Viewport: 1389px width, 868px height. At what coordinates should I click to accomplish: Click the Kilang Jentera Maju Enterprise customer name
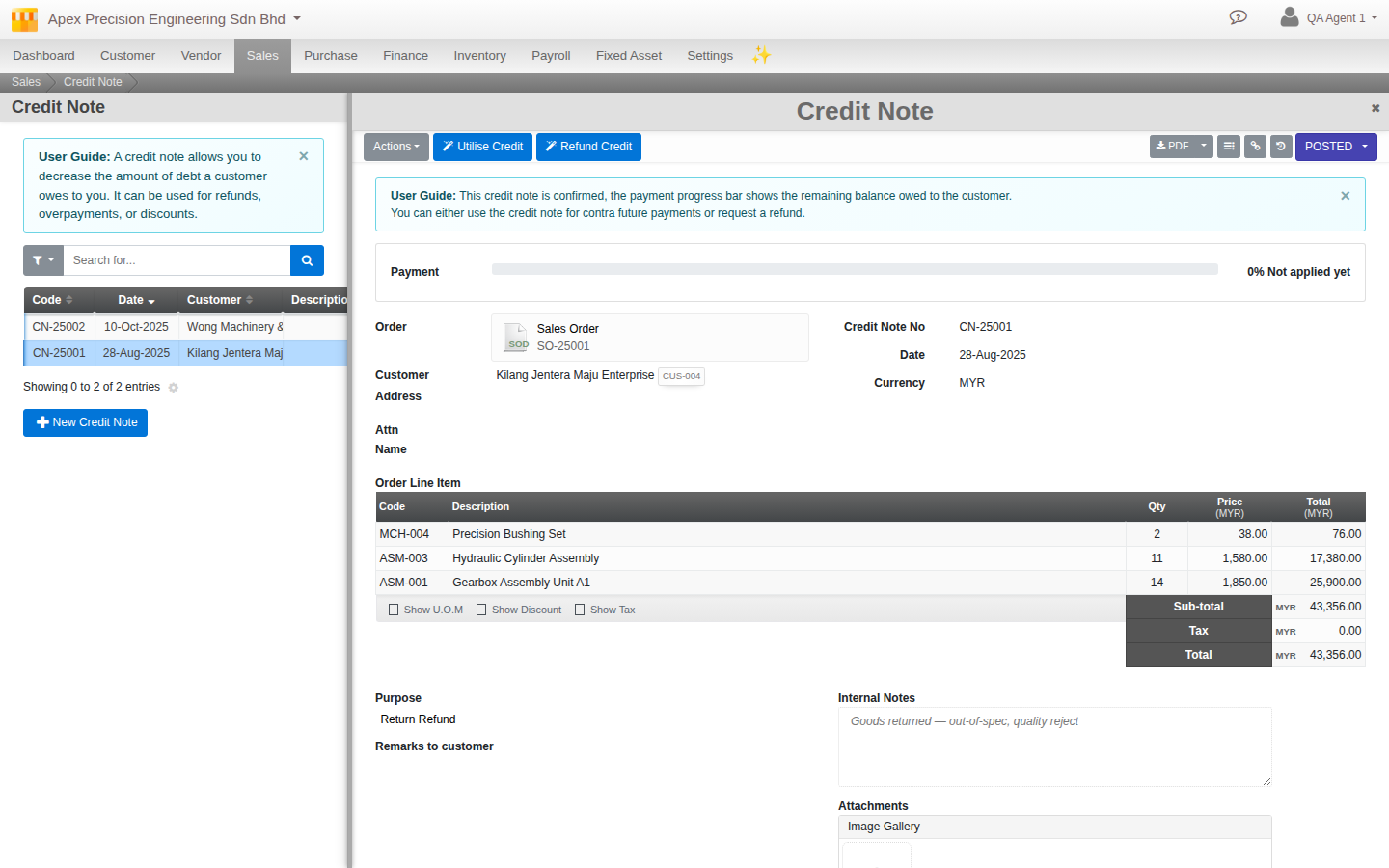point(575,375)
